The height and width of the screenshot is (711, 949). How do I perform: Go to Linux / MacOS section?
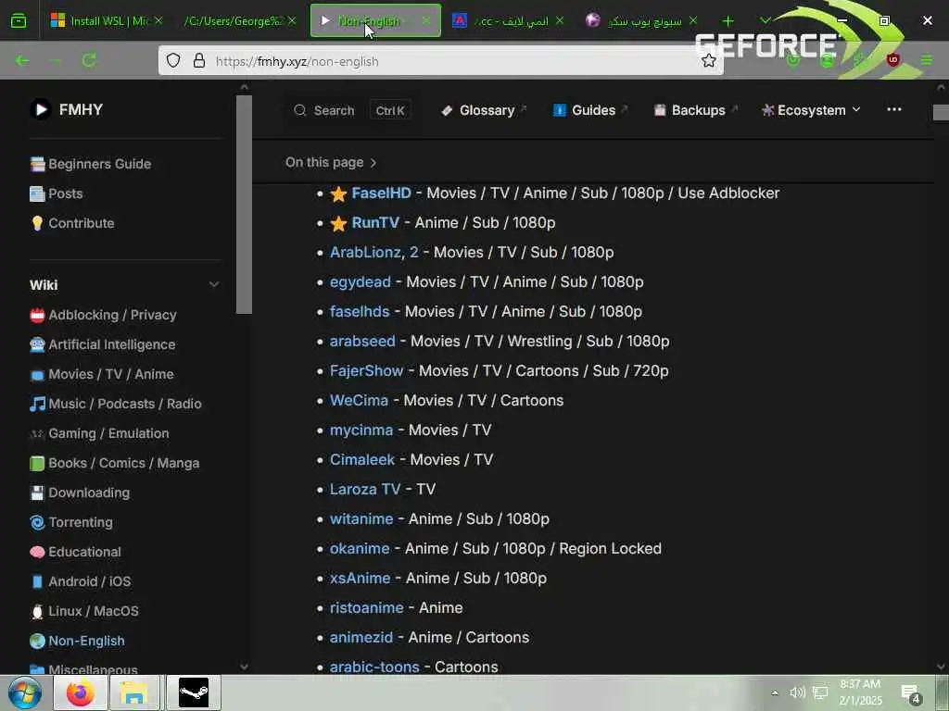84,611
